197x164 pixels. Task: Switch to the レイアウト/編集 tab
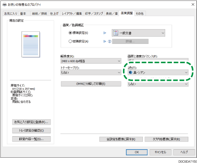[x=72, y=13]
